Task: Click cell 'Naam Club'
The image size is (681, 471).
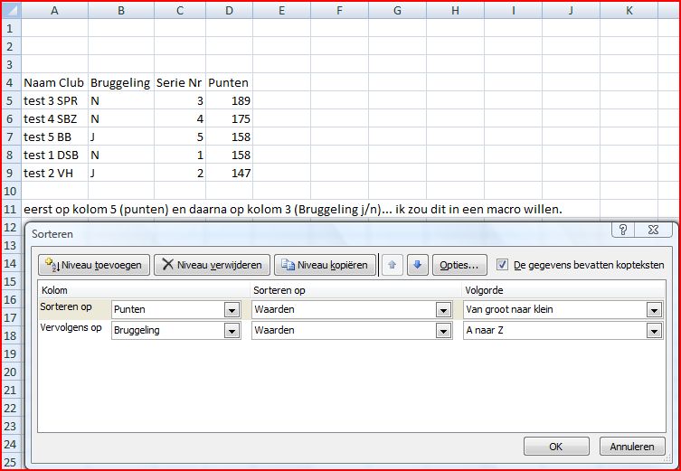Action: [55, 82]
